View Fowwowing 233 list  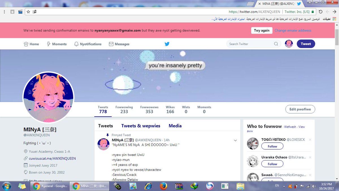click(x=124, y=110)
